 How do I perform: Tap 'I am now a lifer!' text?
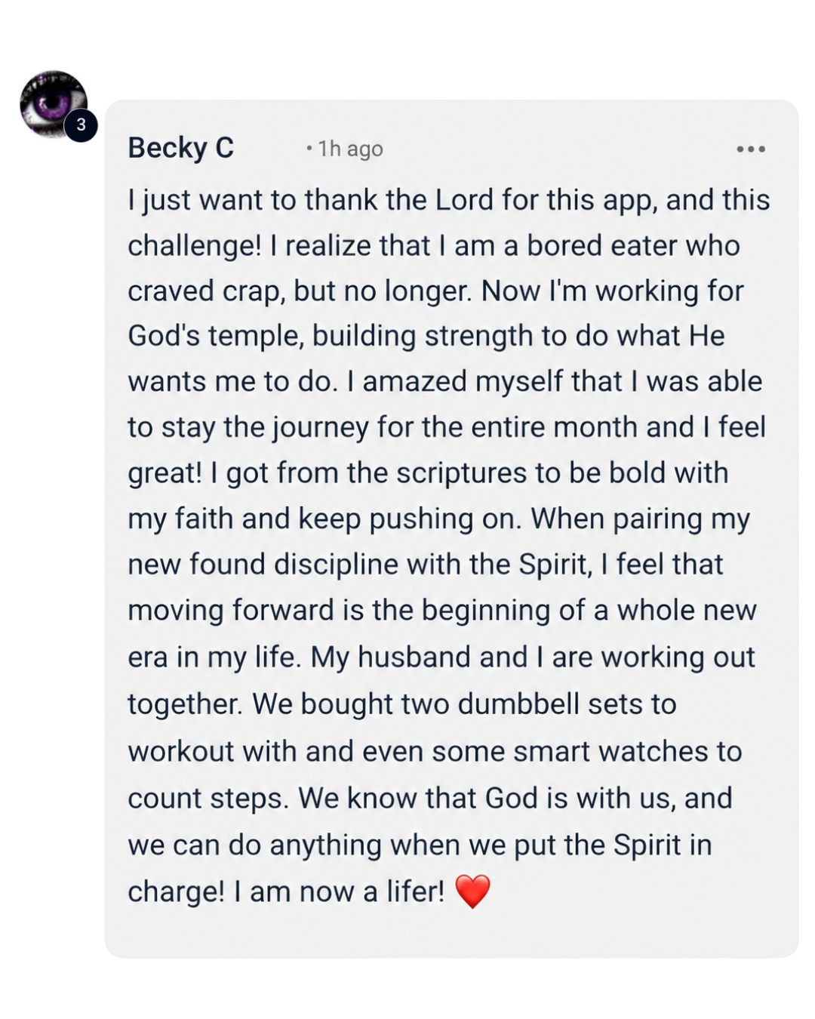point(286,892)
